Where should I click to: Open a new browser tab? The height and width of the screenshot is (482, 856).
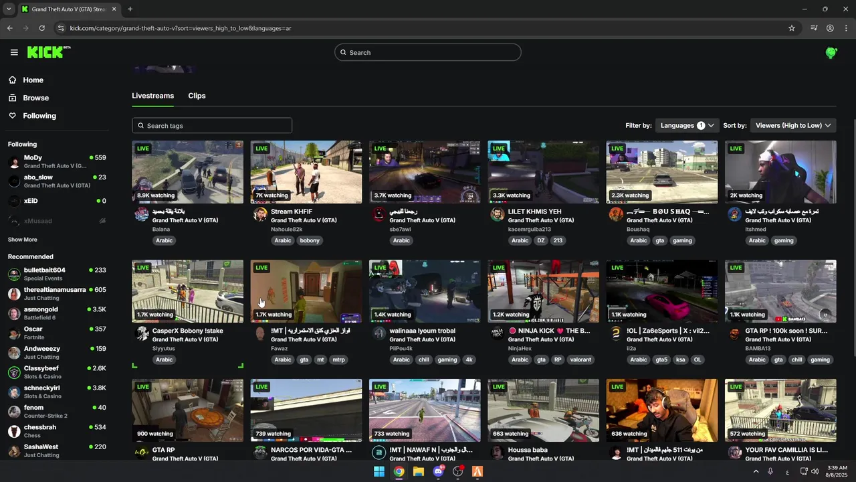click(130, 9)
